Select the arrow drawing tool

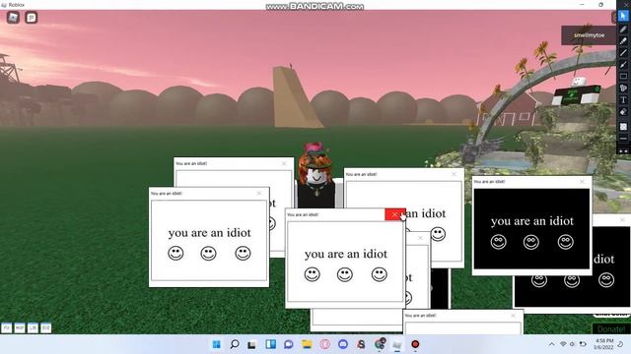(623, 64)
